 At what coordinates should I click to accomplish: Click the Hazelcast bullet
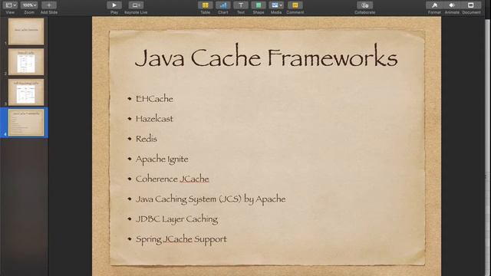tap(154, 119)
